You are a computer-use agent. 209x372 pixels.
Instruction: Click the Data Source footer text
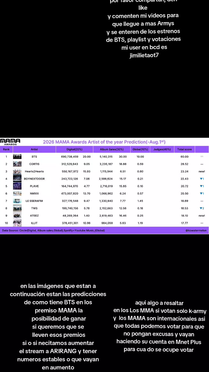(x=53, y=230)
